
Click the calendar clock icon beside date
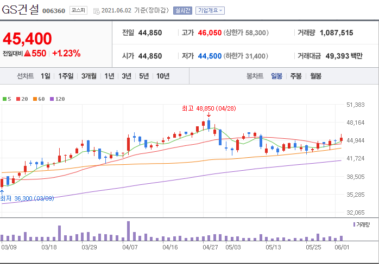click(x=97, y=11)
